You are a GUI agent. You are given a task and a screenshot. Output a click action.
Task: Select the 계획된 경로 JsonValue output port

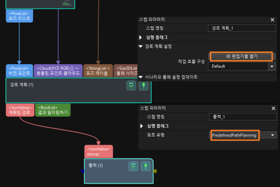20,110
